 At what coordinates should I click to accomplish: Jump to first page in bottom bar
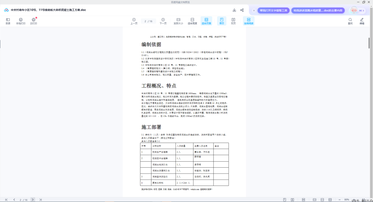6,200
